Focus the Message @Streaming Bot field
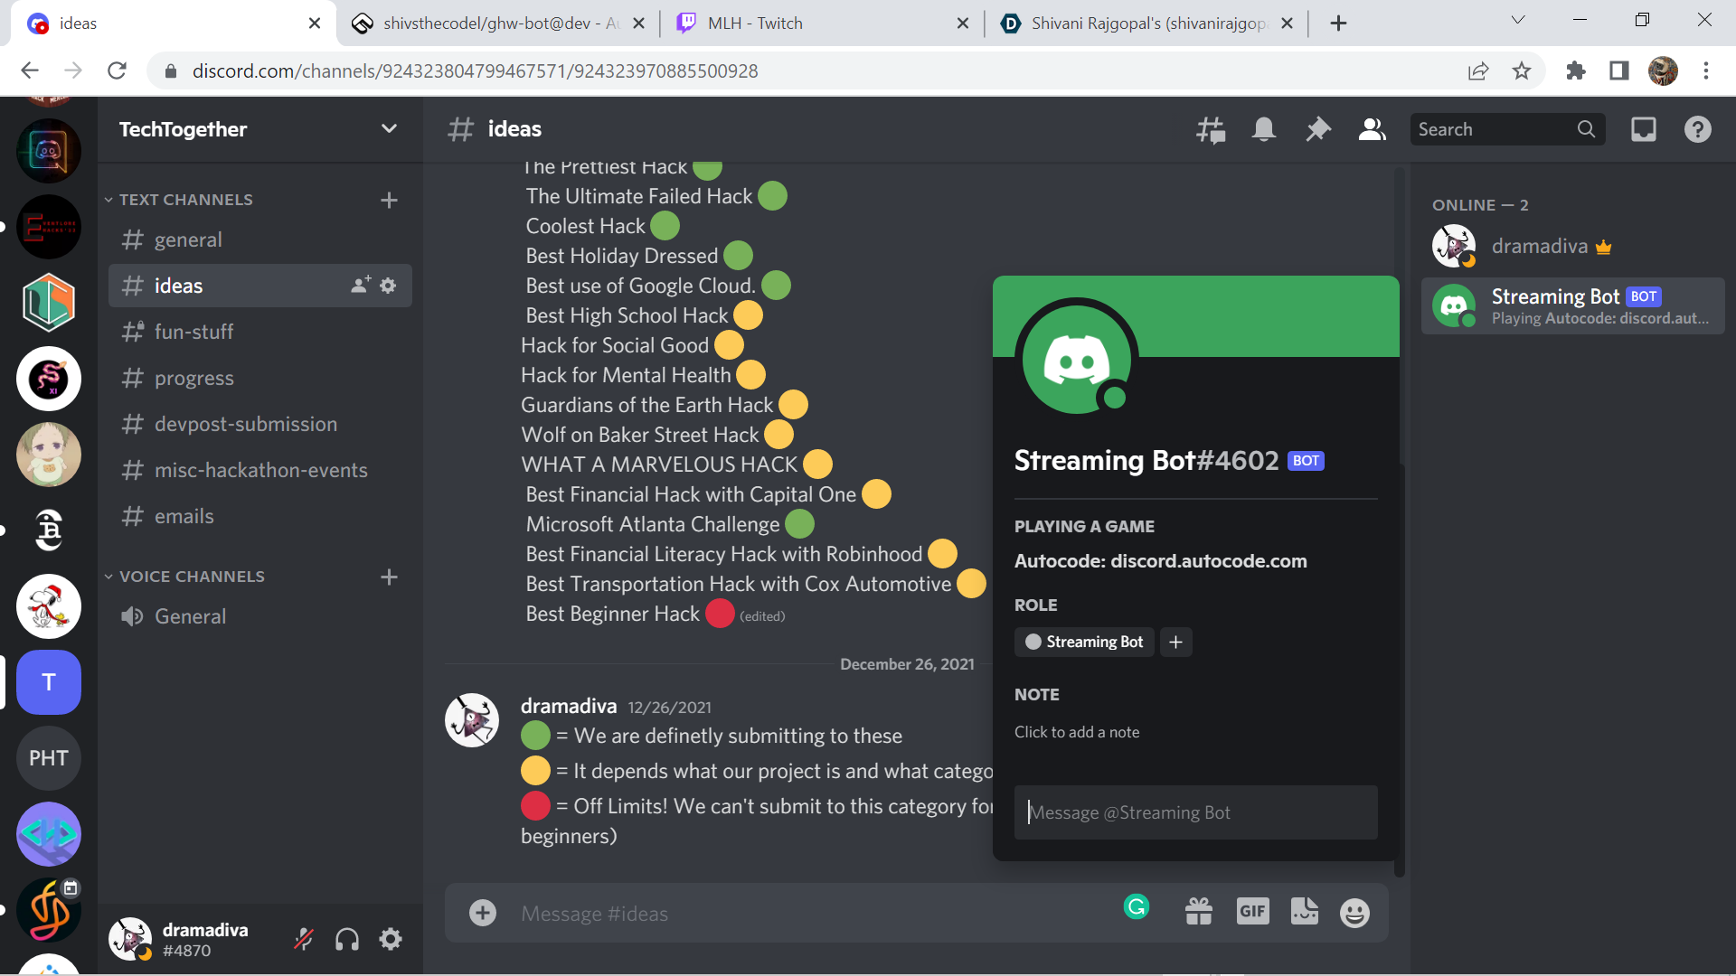 [1195, 812]
